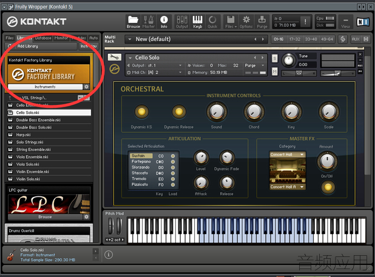The image size is (375, 277).
Task: Select rack page 01-16
Action: click(279, 39)
